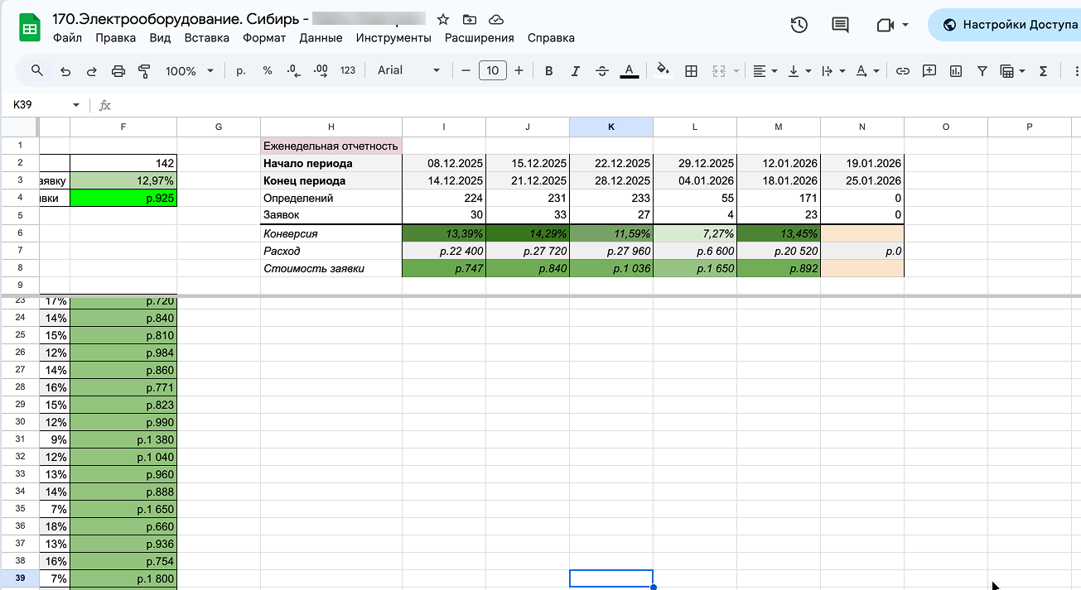Click the print icon in toolbar

click(118, 71)
